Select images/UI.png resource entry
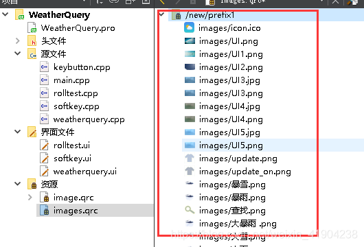This screenshot has width=364, height=247. click(229, 41)
